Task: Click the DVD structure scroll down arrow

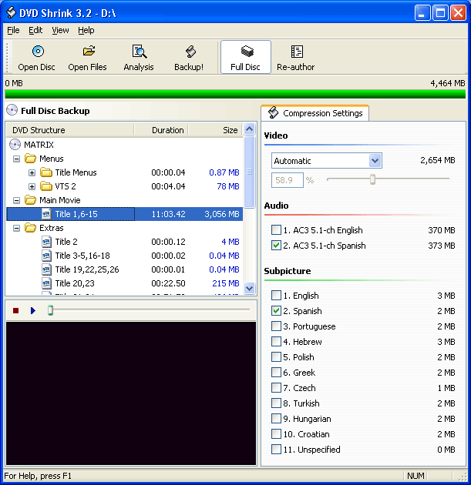Action: [249, 288]
